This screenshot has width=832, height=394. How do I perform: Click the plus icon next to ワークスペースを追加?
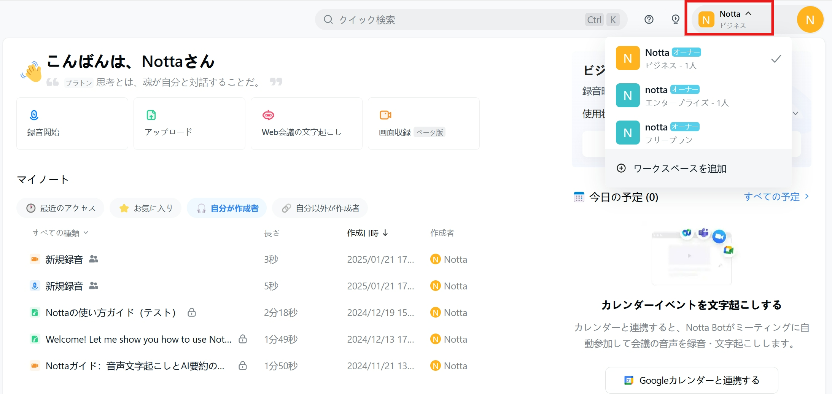(621, 168)
